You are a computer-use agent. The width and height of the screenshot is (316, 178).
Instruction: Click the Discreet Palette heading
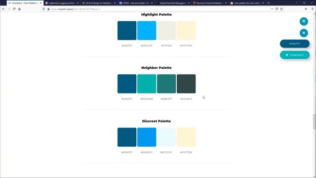157,121
